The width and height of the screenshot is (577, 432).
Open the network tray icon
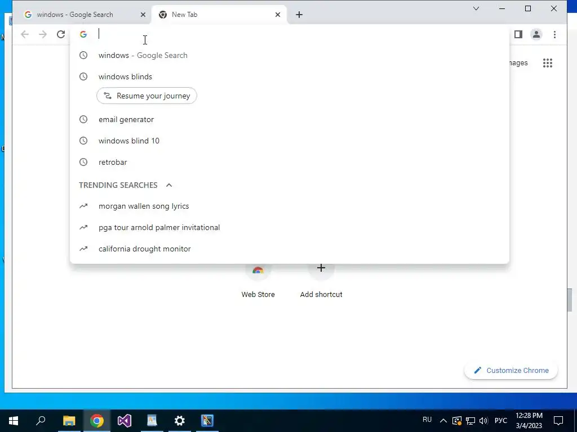tap(471, 421)
